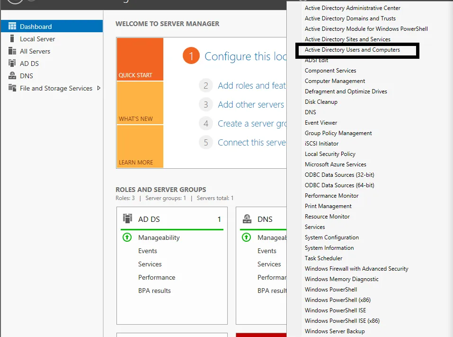
Task: Click Services in DNS tile
Action: (269, 264)
